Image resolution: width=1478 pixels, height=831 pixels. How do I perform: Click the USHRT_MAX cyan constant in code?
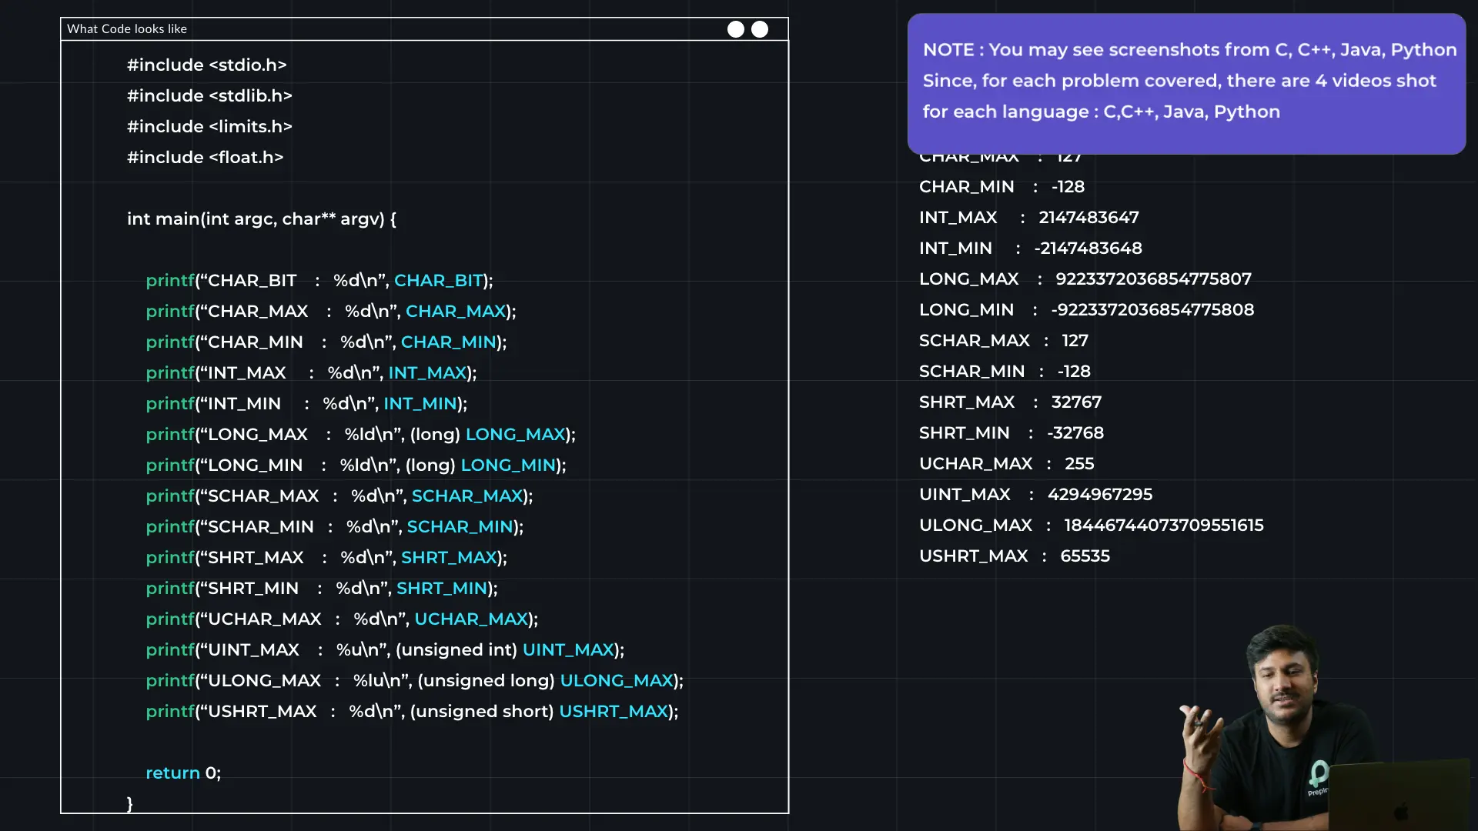tap(614, 711)
